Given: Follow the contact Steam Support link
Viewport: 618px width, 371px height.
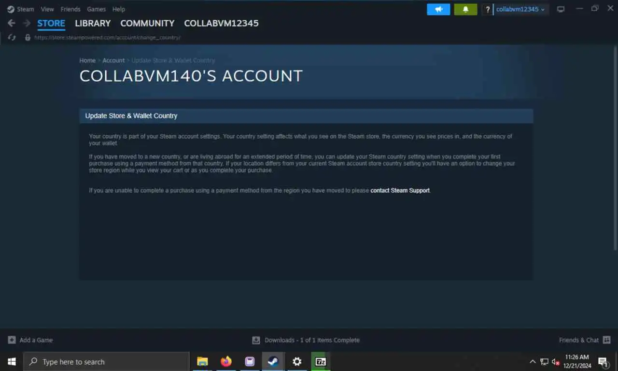Looking at the screenshot, I should coord(400,190).
